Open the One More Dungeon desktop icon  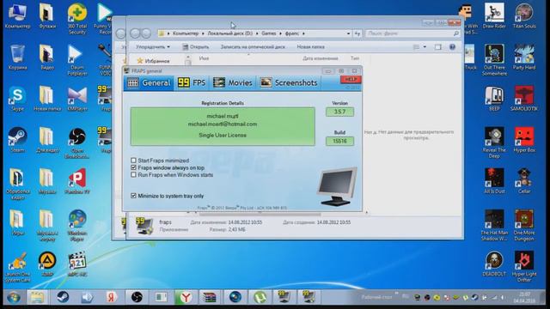524,226
